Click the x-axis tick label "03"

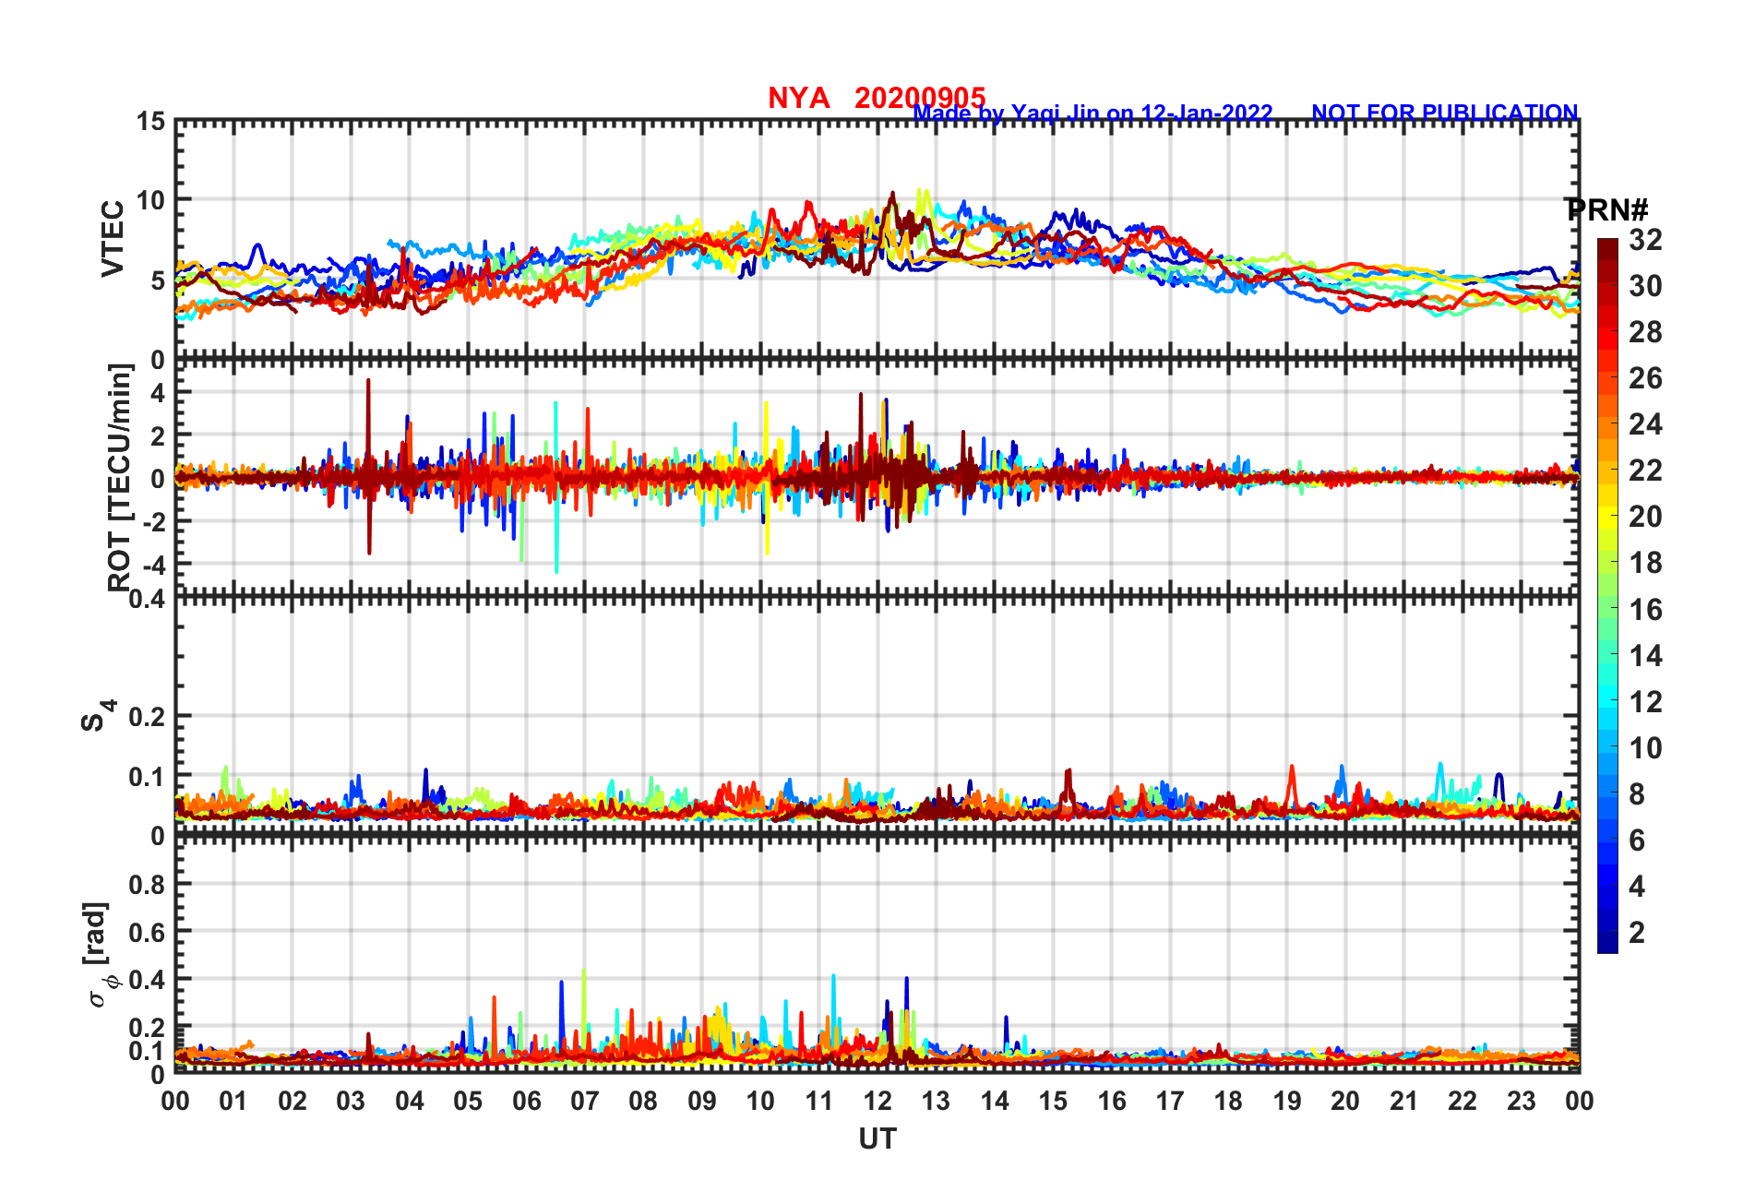351,1101
